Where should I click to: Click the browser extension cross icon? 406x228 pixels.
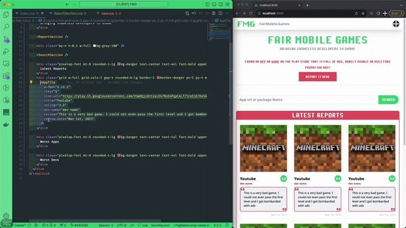click(385, 13)
